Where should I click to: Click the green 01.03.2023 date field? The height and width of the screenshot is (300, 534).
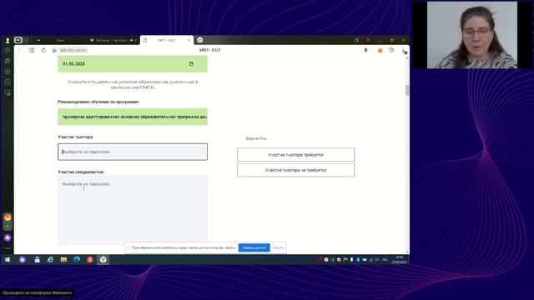click(133, 64)
